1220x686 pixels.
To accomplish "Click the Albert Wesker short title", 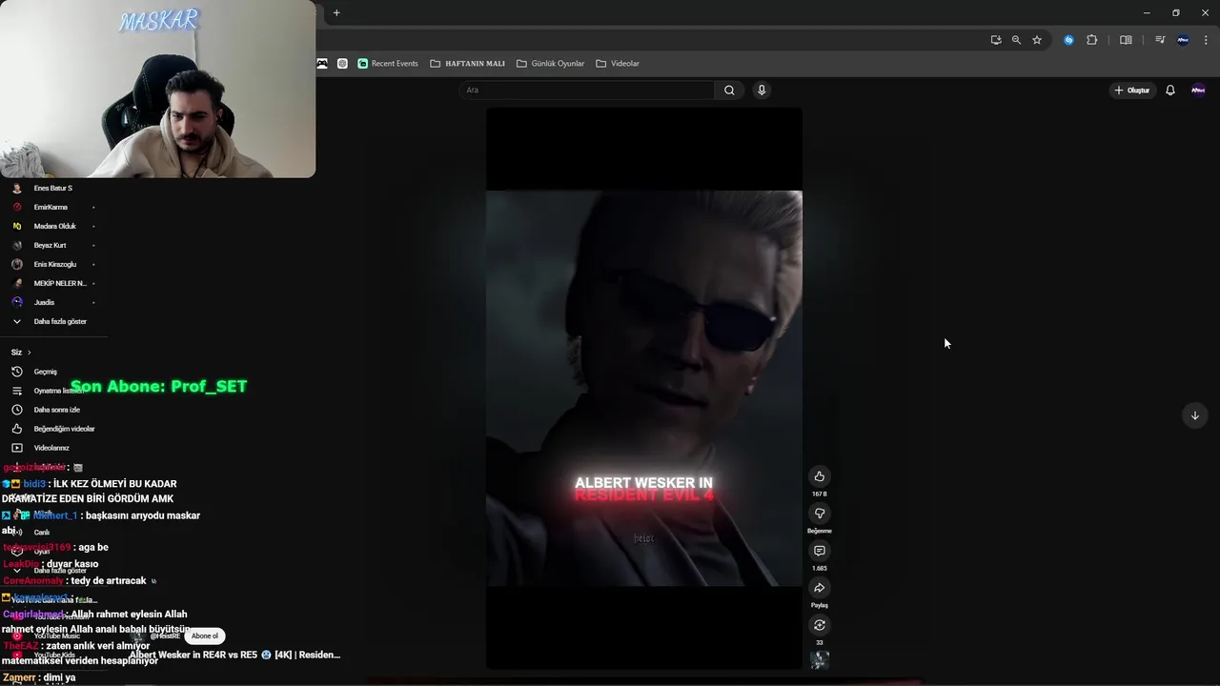I will [x=234, y=655].
